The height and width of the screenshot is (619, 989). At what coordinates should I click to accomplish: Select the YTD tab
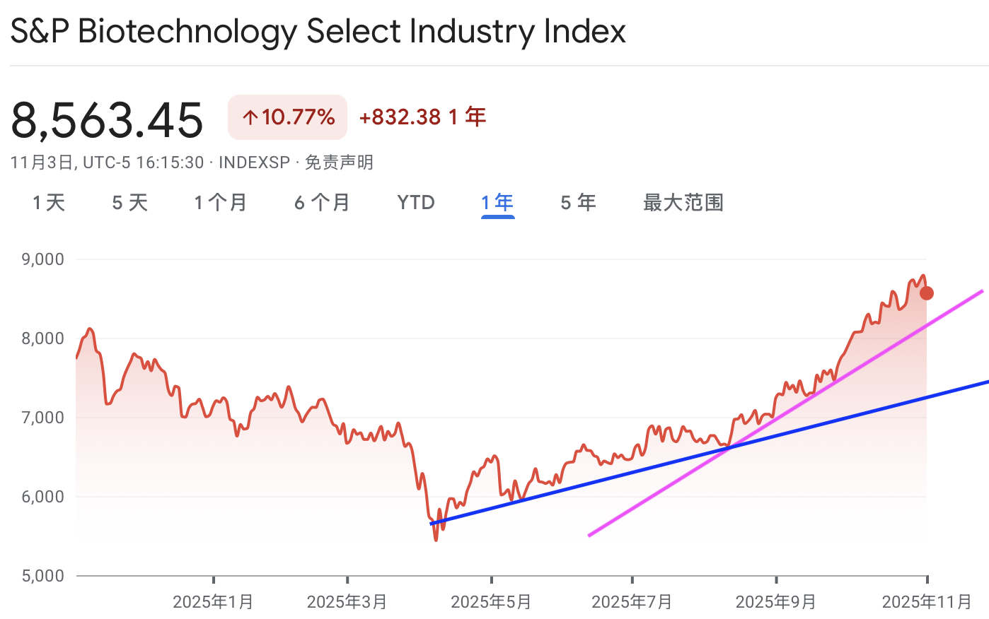pos(416,203)
